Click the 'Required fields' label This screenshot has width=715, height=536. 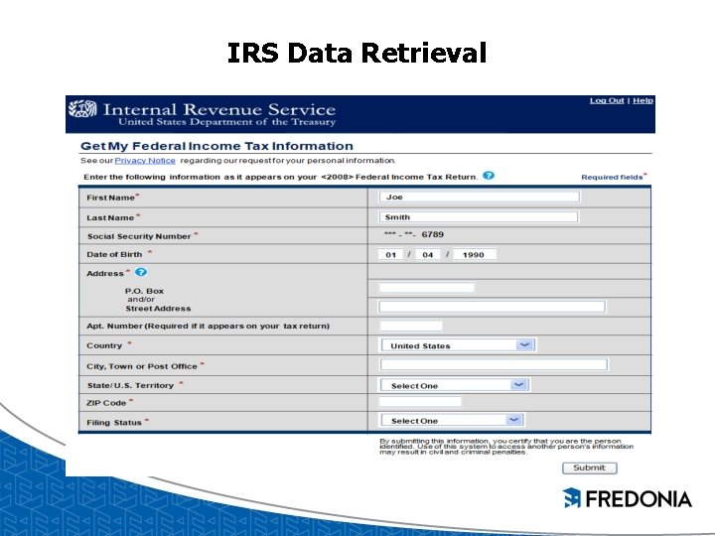[x=614, y=177]
